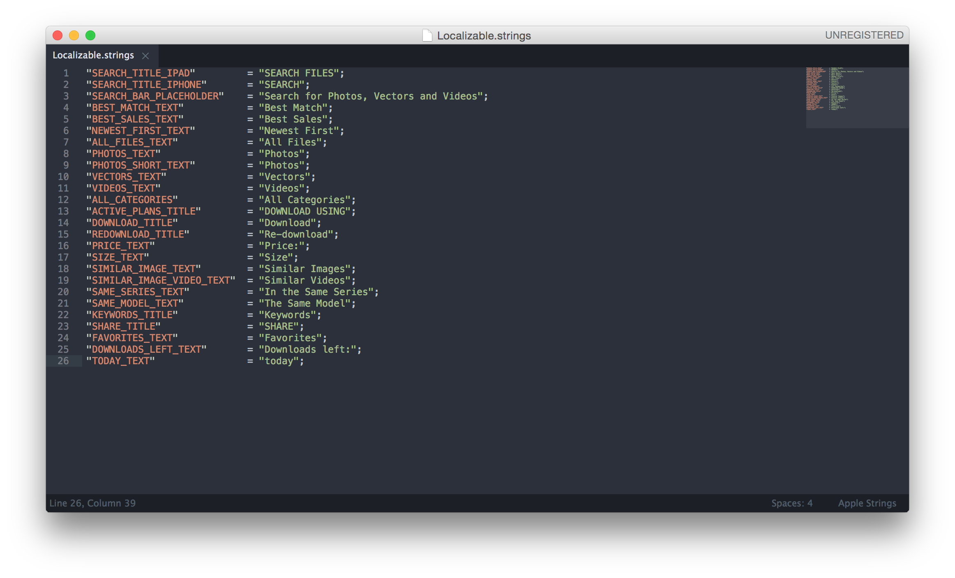Click the "Best Match" value
The image size is (955, 578).
(x=293, y=107)
